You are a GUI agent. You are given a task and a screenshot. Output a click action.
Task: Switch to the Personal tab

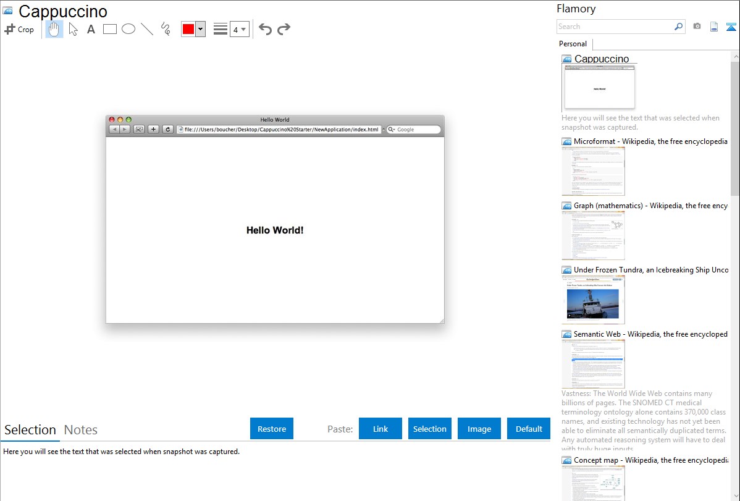point(573,44)
